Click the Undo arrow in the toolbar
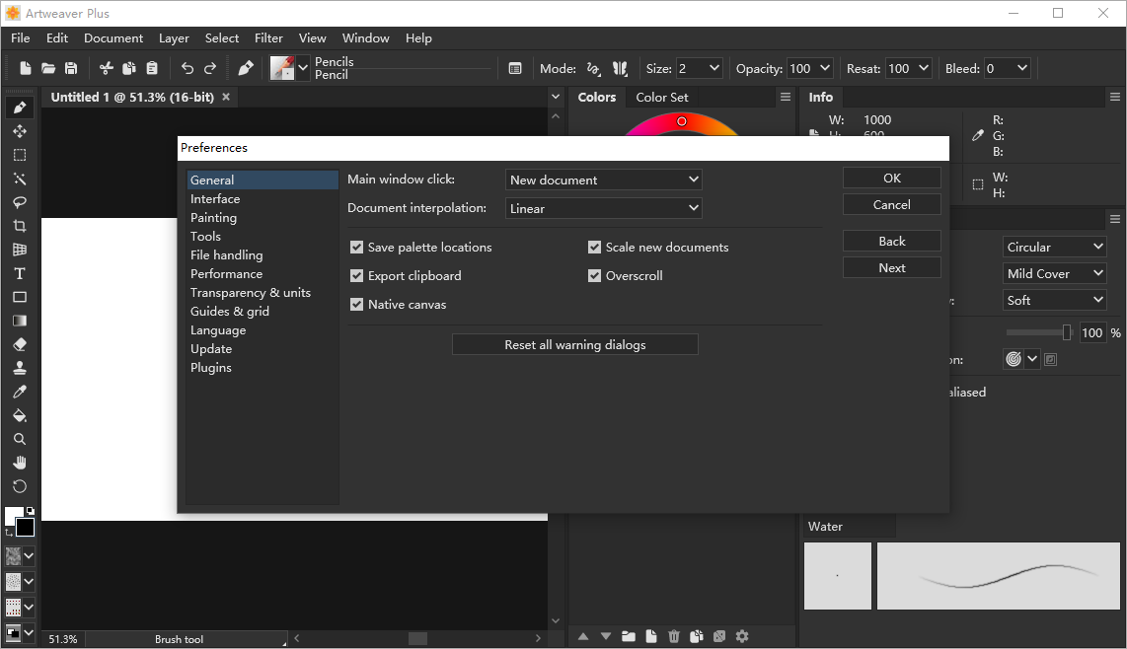 pyautogui.click(x=187, y=68)
